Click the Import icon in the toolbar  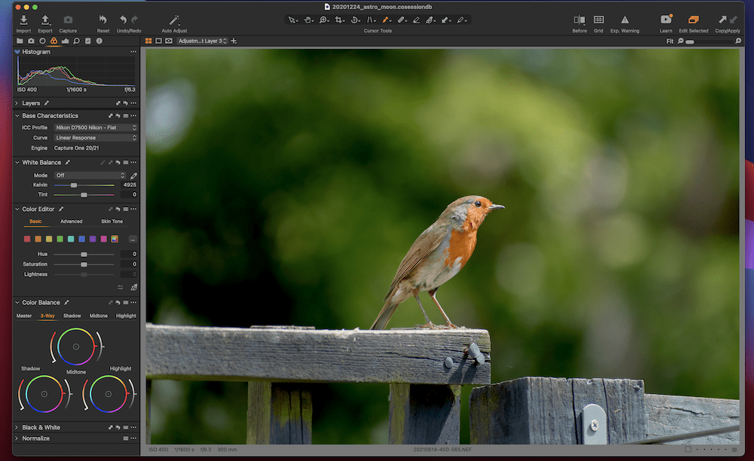pyautogui.click(x=23, y=20)
